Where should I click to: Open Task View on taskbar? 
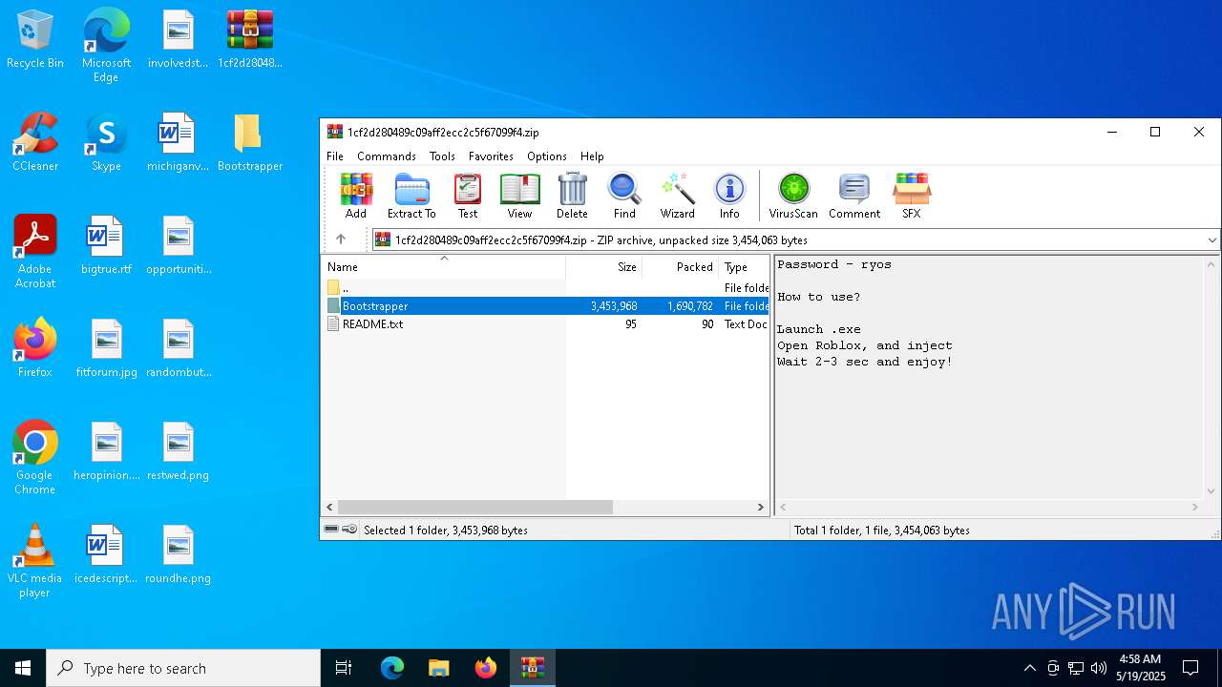pyautogui.click(x=344, y=668)
